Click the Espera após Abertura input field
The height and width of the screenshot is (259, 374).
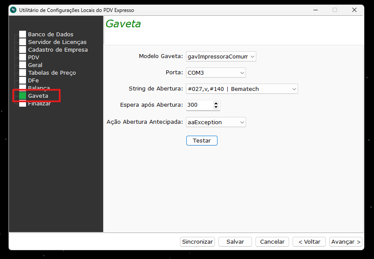pos(198,105)
